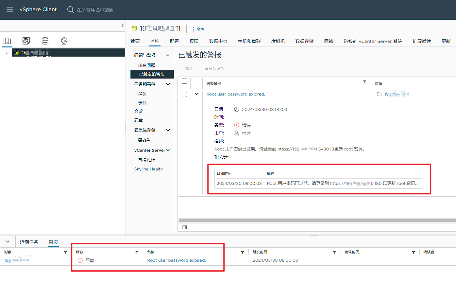This screenshot has width=456, height=283.
Task: Click the bottom panel object link
Action: (16, 260)
